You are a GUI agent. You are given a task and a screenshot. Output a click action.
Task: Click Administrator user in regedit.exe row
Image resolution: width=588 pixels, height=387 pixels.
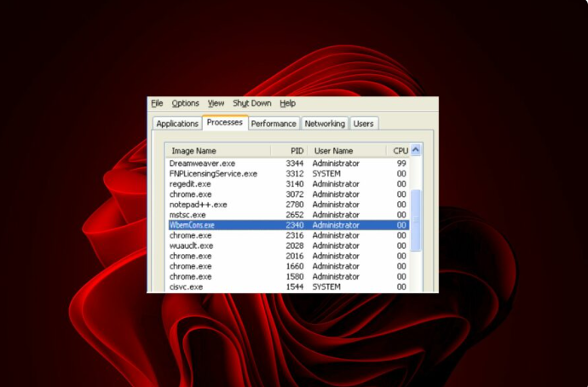click(336, 184)
